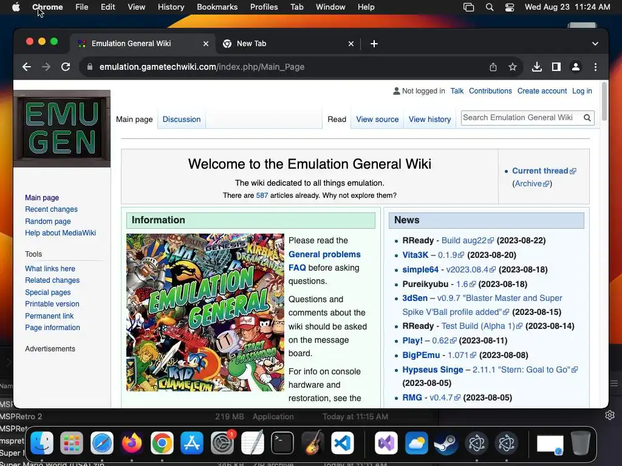Open App Store from the Dock
Image resolution: width=622 pixels, height=466 pixels.
(x=192, y=443)
